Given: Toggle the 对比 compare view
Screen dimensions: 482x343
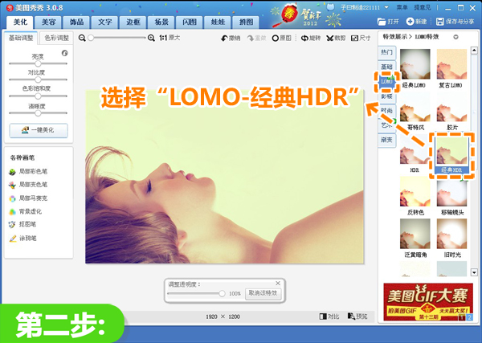Looking at the screenshot, I should click(328, 316).
